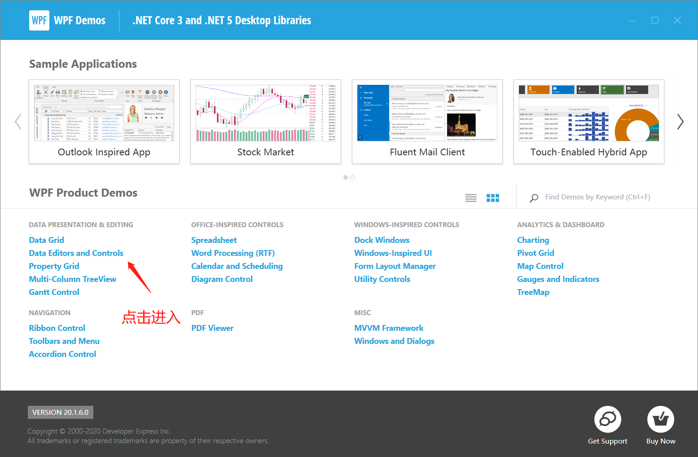The width and height of the screenshot is (698, 457).
Task: Switch to list view layout icon
Action: click(471, 198)
